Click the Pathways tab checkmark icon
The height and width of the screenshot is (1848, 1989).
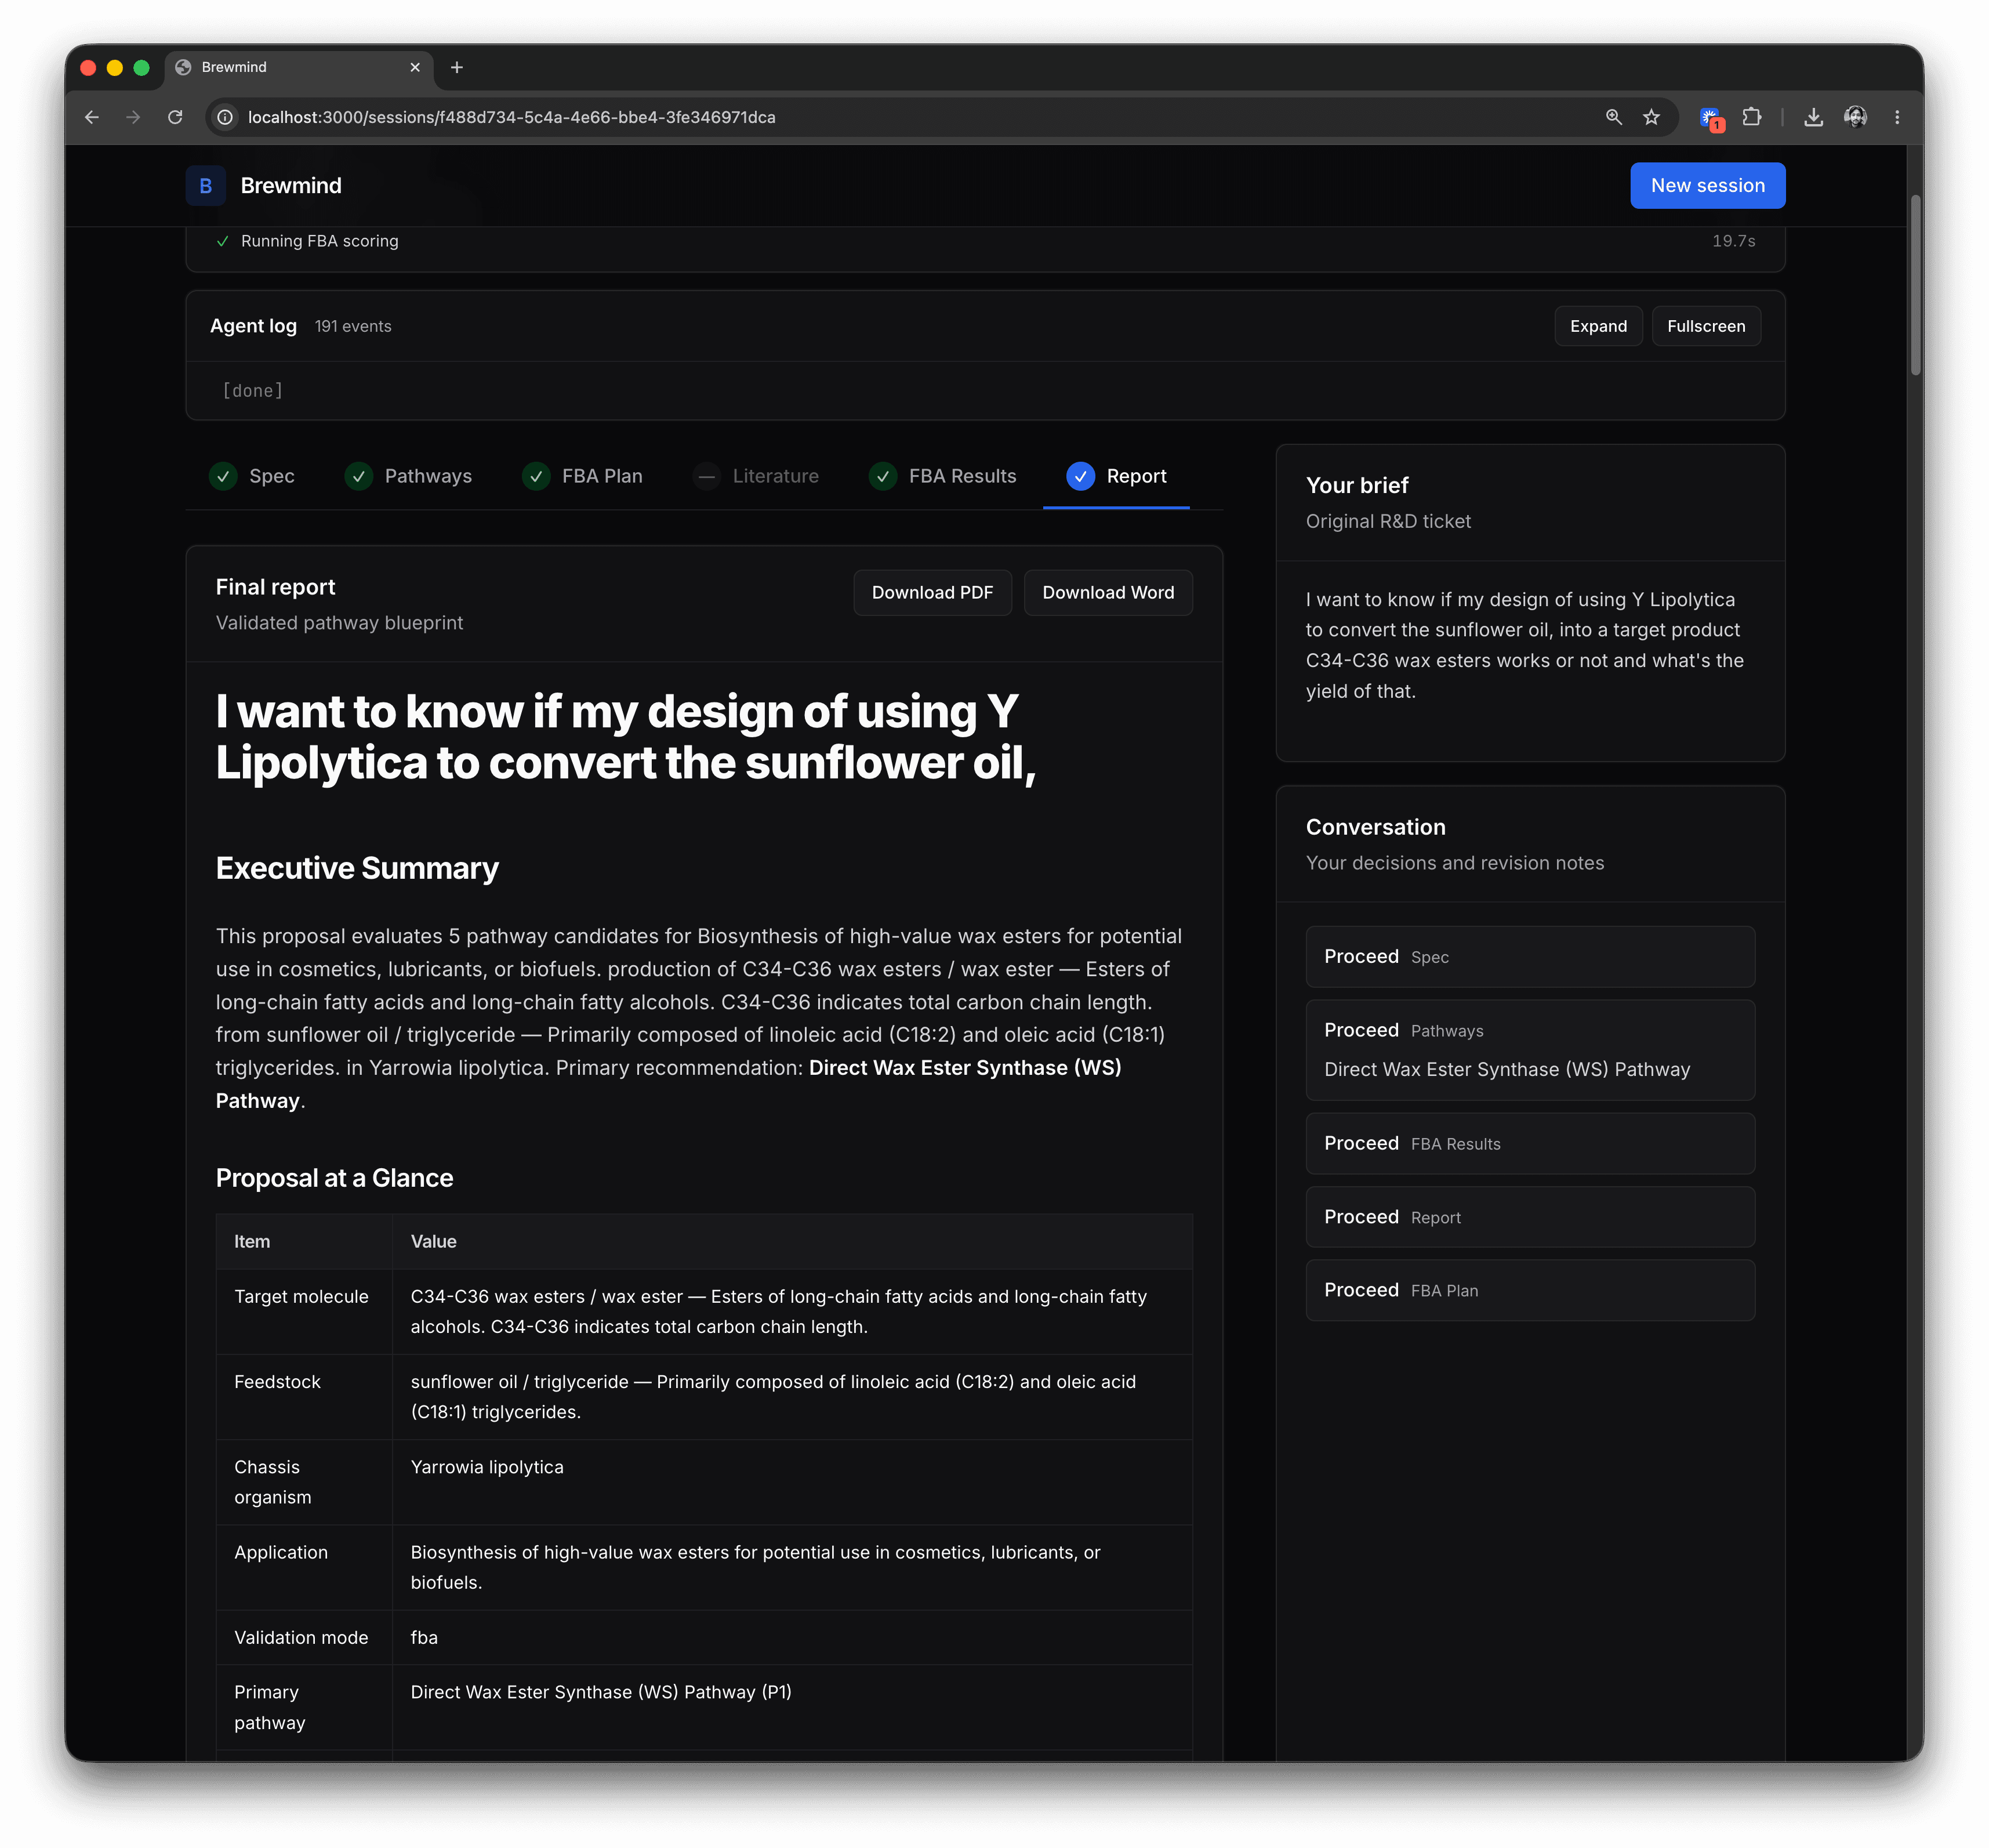coord(359,476)
